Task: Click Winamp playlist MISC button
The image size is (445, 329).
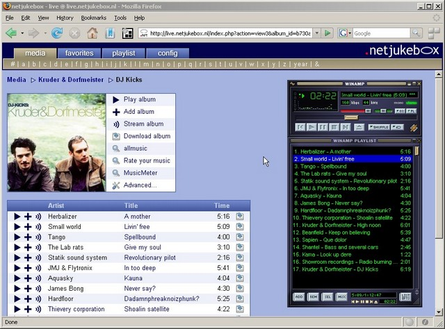Action: coord(341,296)
